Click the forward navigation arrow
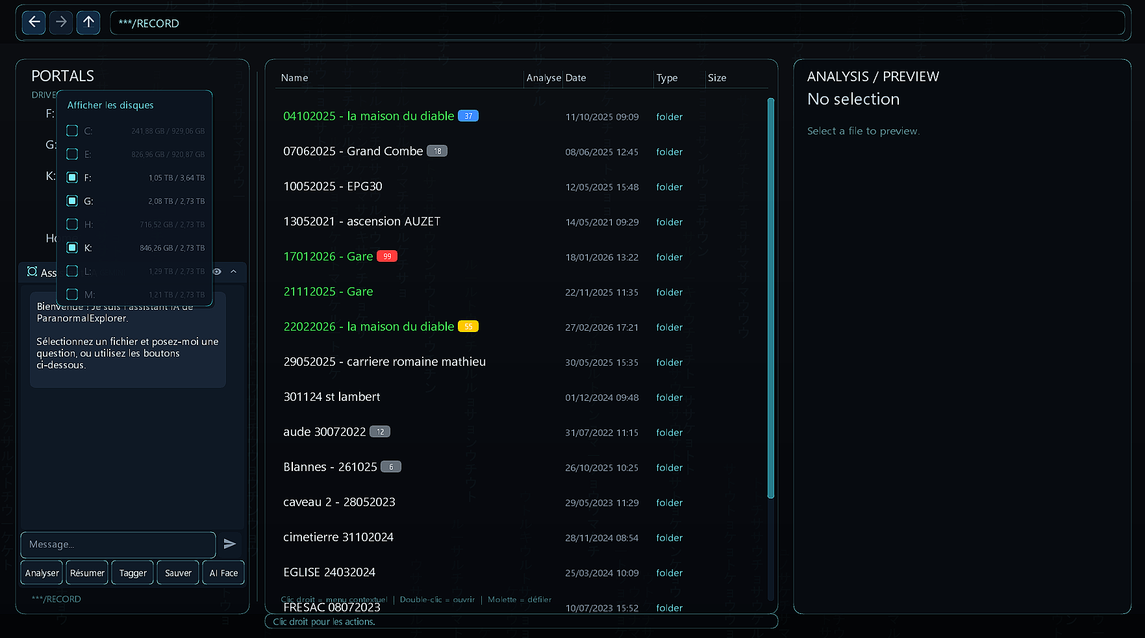 (61, 23)
